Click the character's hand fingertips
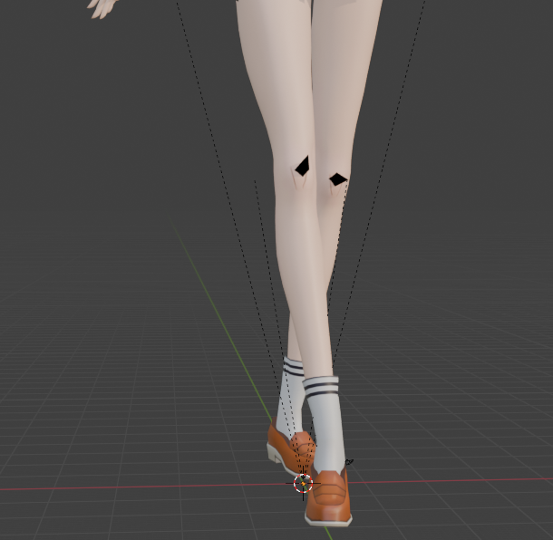This screenshot has height=540, width=553. pyautogui.click(x=102, y=8)
